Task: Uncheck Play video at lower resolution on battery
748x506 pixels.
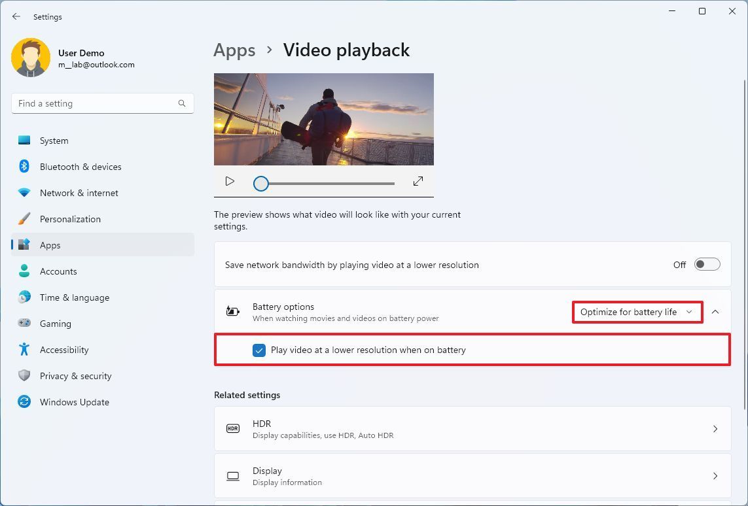Action: click(x=259, y=350)
